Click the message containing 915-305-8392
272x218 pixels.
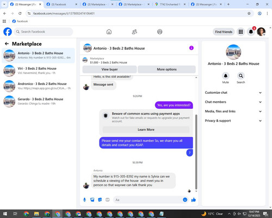pos(133,180)
